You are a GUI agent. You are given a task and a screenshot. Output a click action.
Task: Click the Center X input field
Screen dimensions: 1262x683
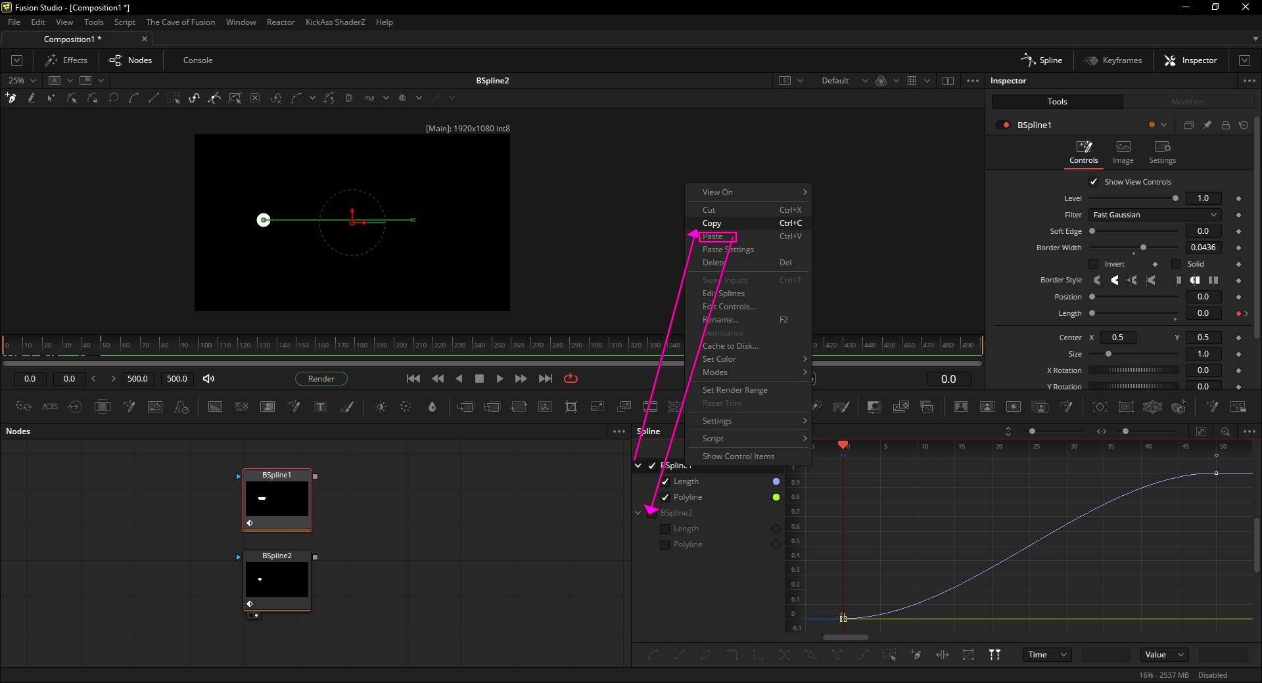click(1118, 338)
